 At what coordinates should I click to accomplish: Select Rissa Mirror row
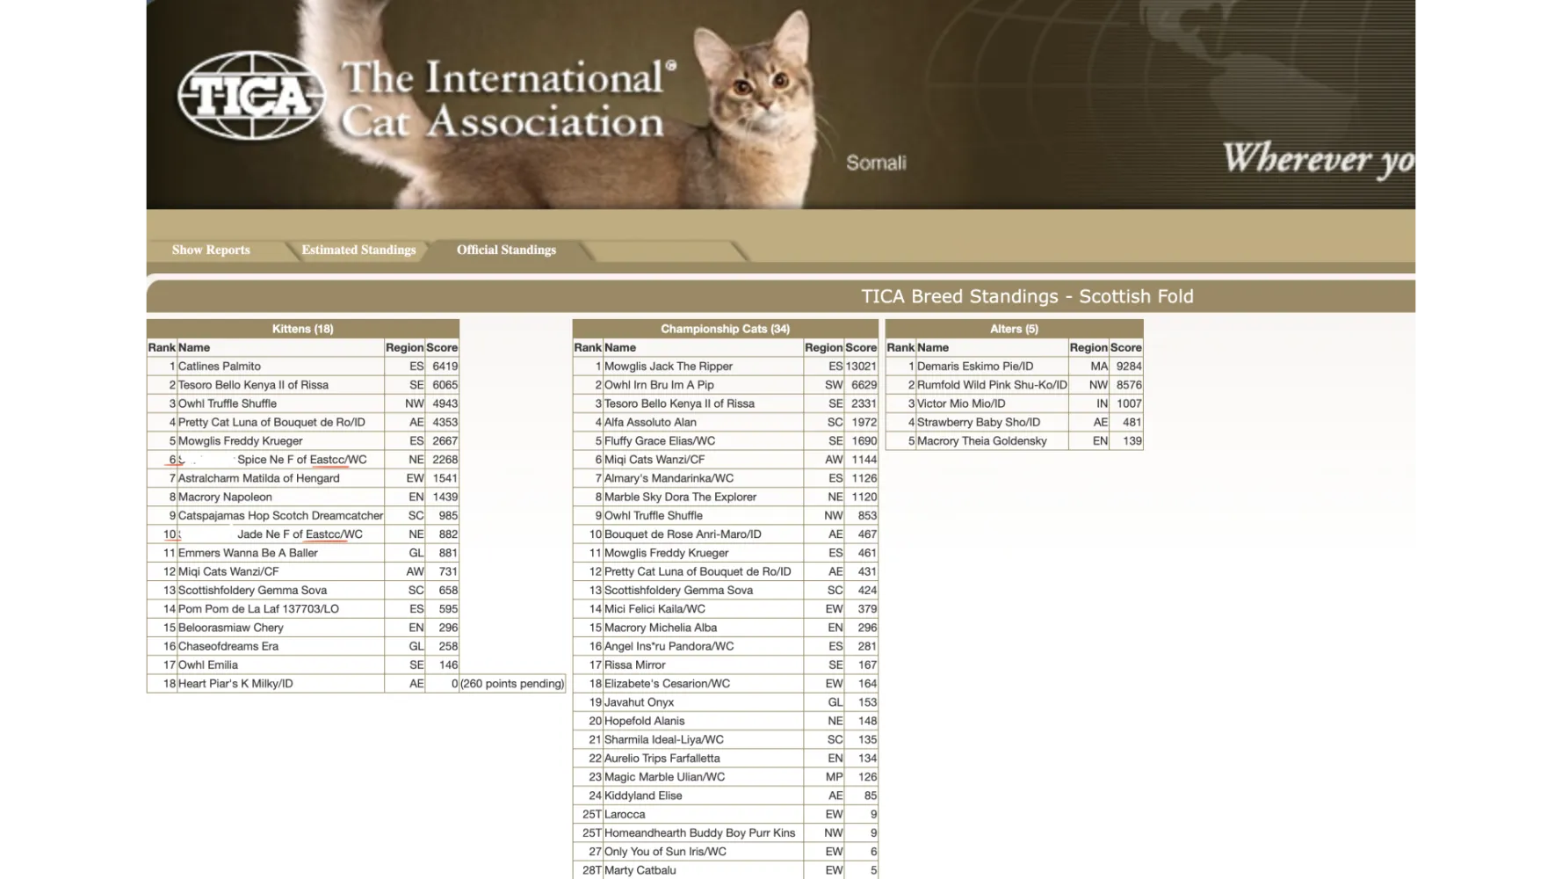pyautogui.click(x=725, y=665)
